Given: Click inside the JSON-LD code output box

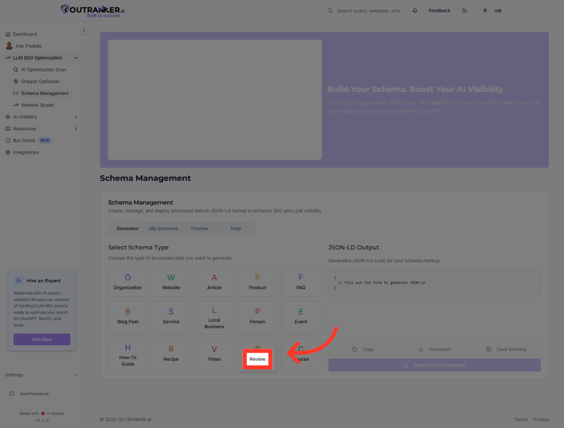Looking at the screenshot, I should pos(434,283).
